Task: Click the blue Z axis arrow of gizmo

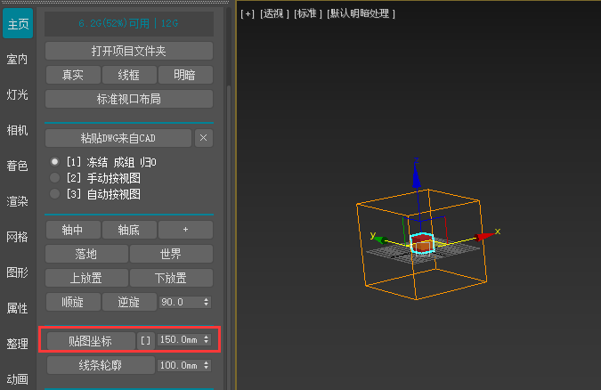Action: tap(417, 177)
